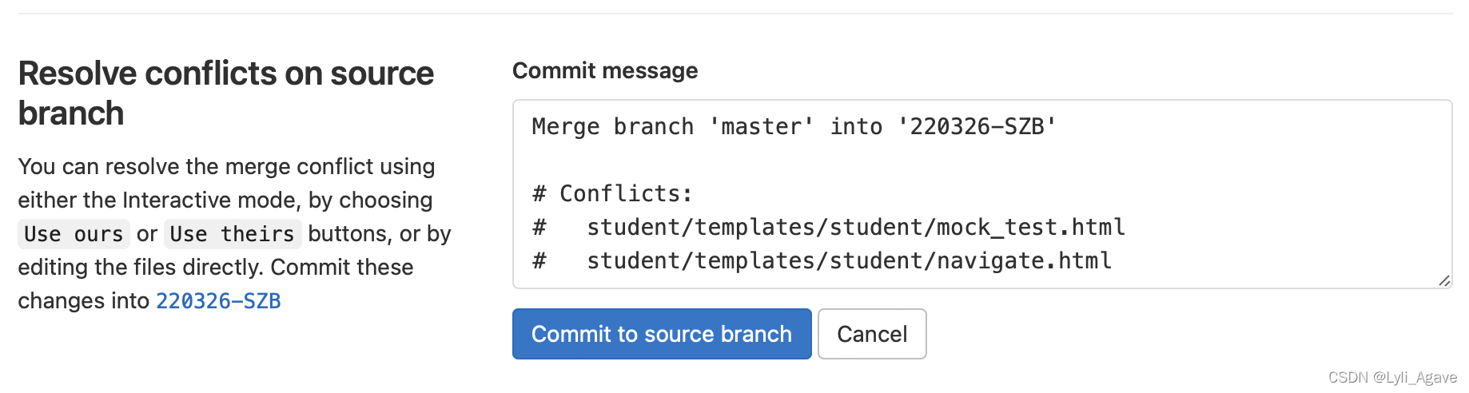
Task: Grab the commit message textarea resize handle
Action: (x=1443, y=280)
